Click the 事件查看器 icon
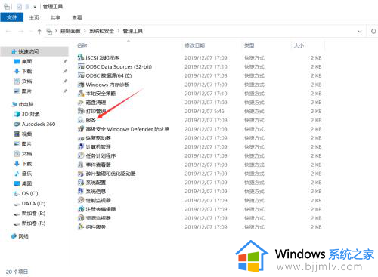This screenshot has height=277, width=378. [x=81, y=165]
